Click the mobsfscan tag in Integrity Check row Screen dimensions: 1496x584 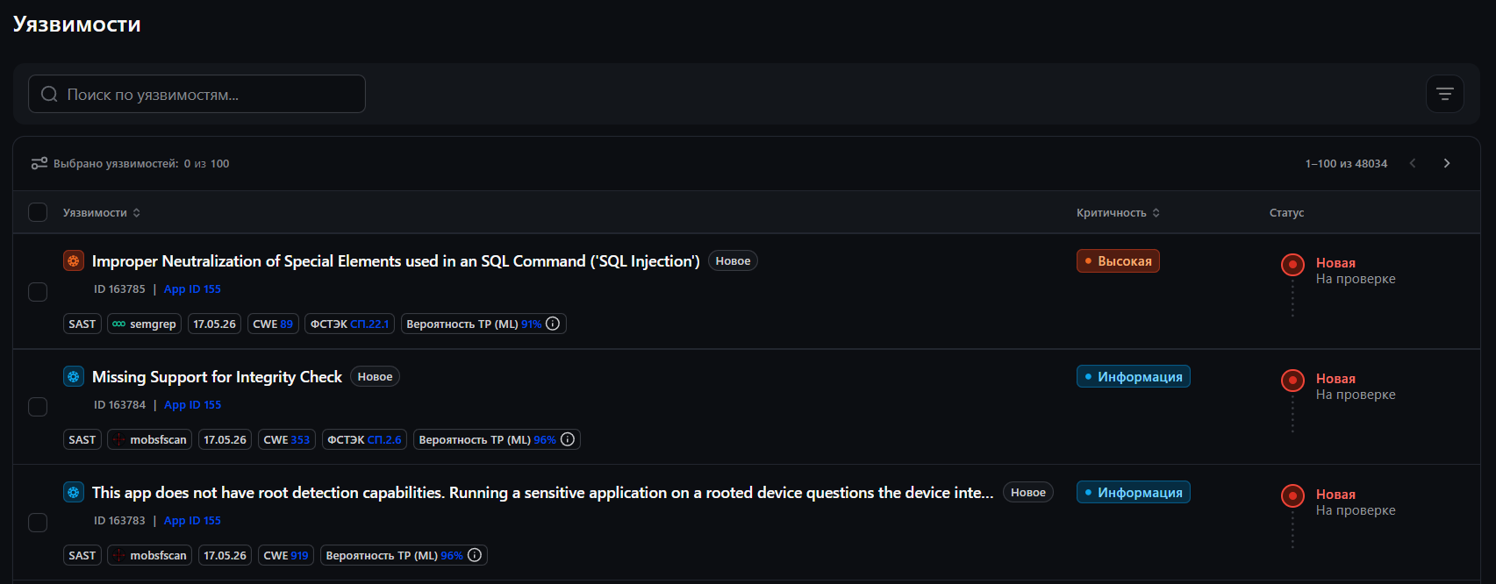149,439
